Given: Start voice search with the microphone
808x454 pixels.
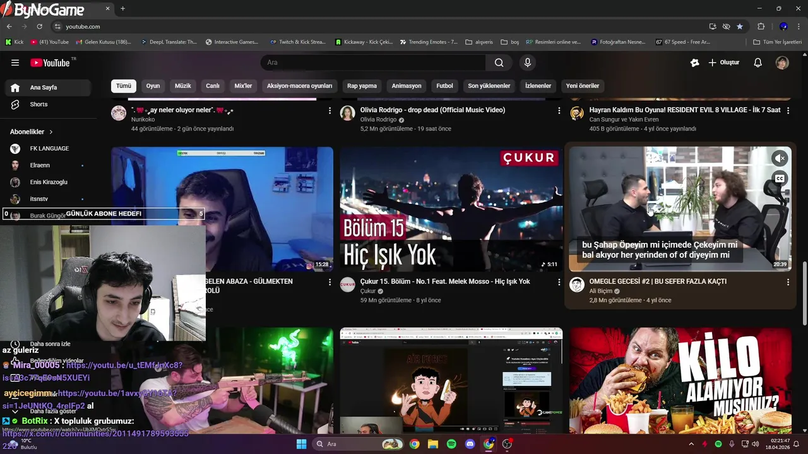Looking at the screenshot, I should click(x=528, y=62).
